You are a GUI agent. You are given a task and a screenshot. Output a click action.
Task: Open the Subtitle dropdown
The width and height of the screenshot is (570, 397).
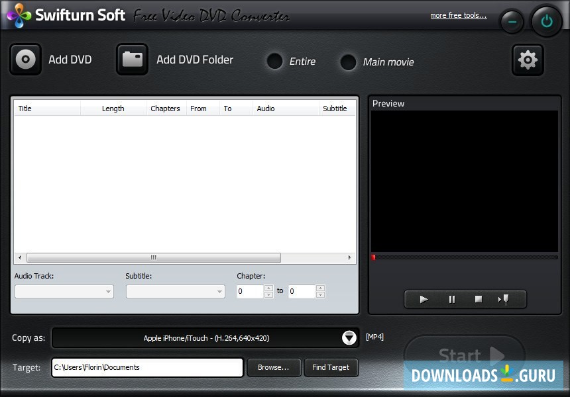click(219, 291)
